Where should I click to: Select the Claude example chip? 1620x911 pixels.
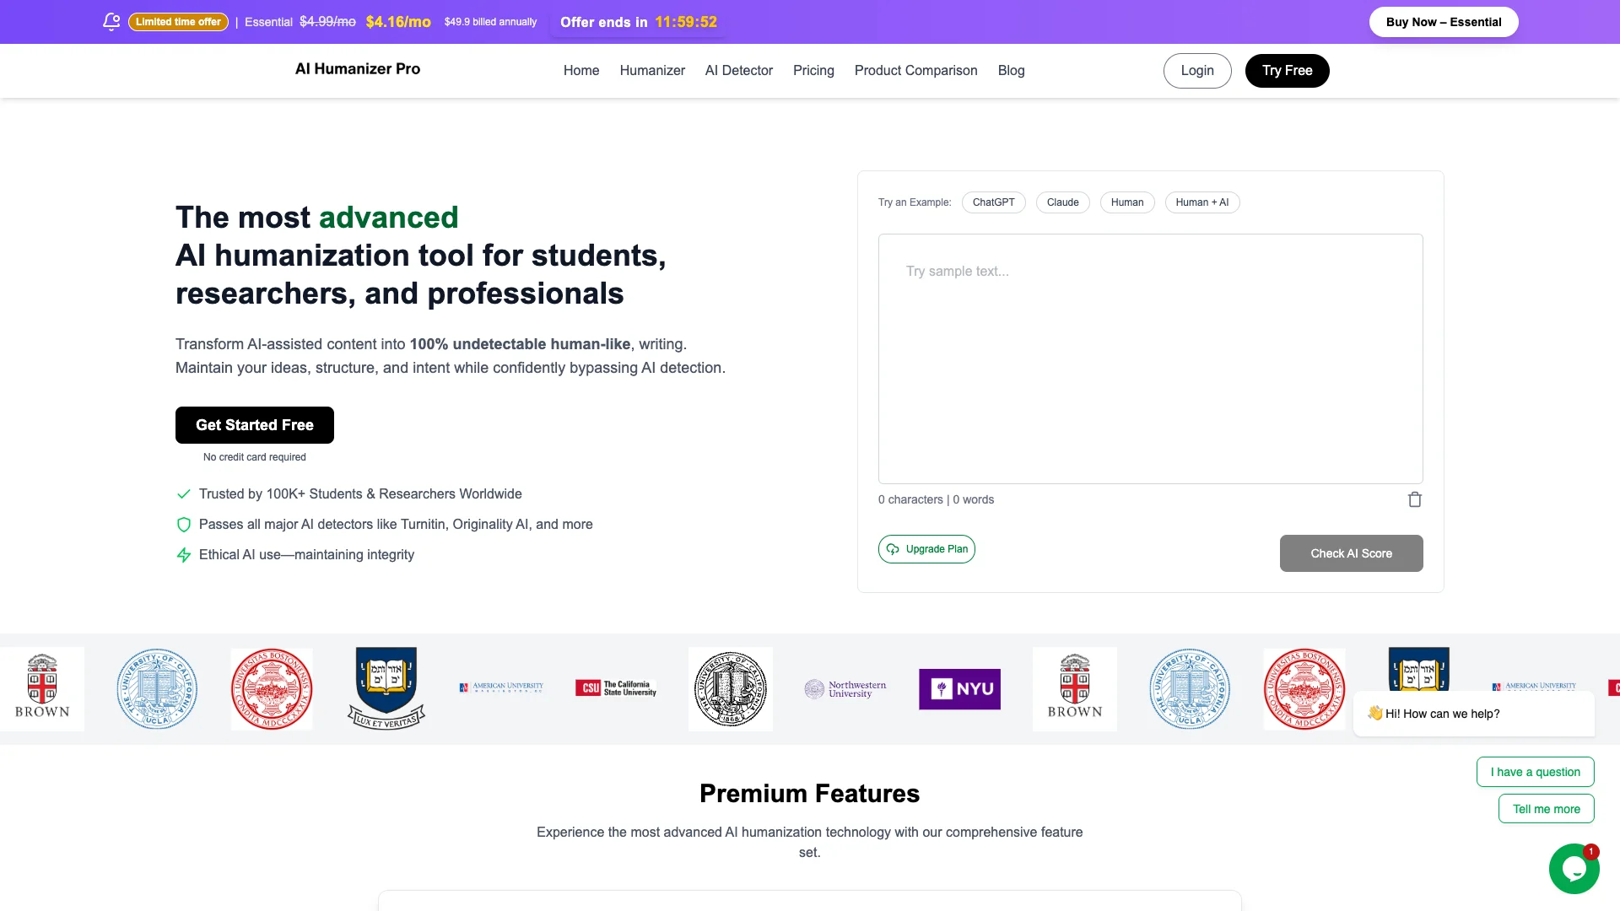1062,202
